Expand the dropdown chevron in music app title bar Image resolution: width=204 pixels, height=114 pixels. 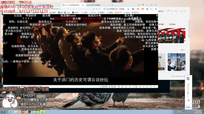(x=165, y=11)
